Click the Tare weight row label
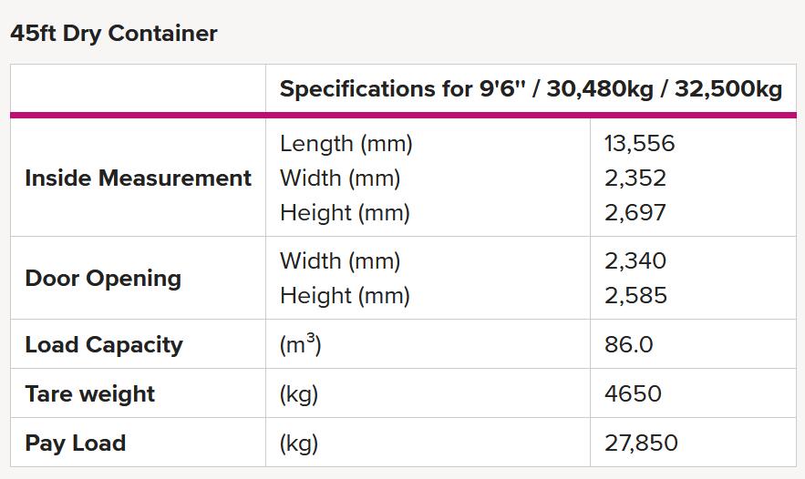 pos(90,394)
